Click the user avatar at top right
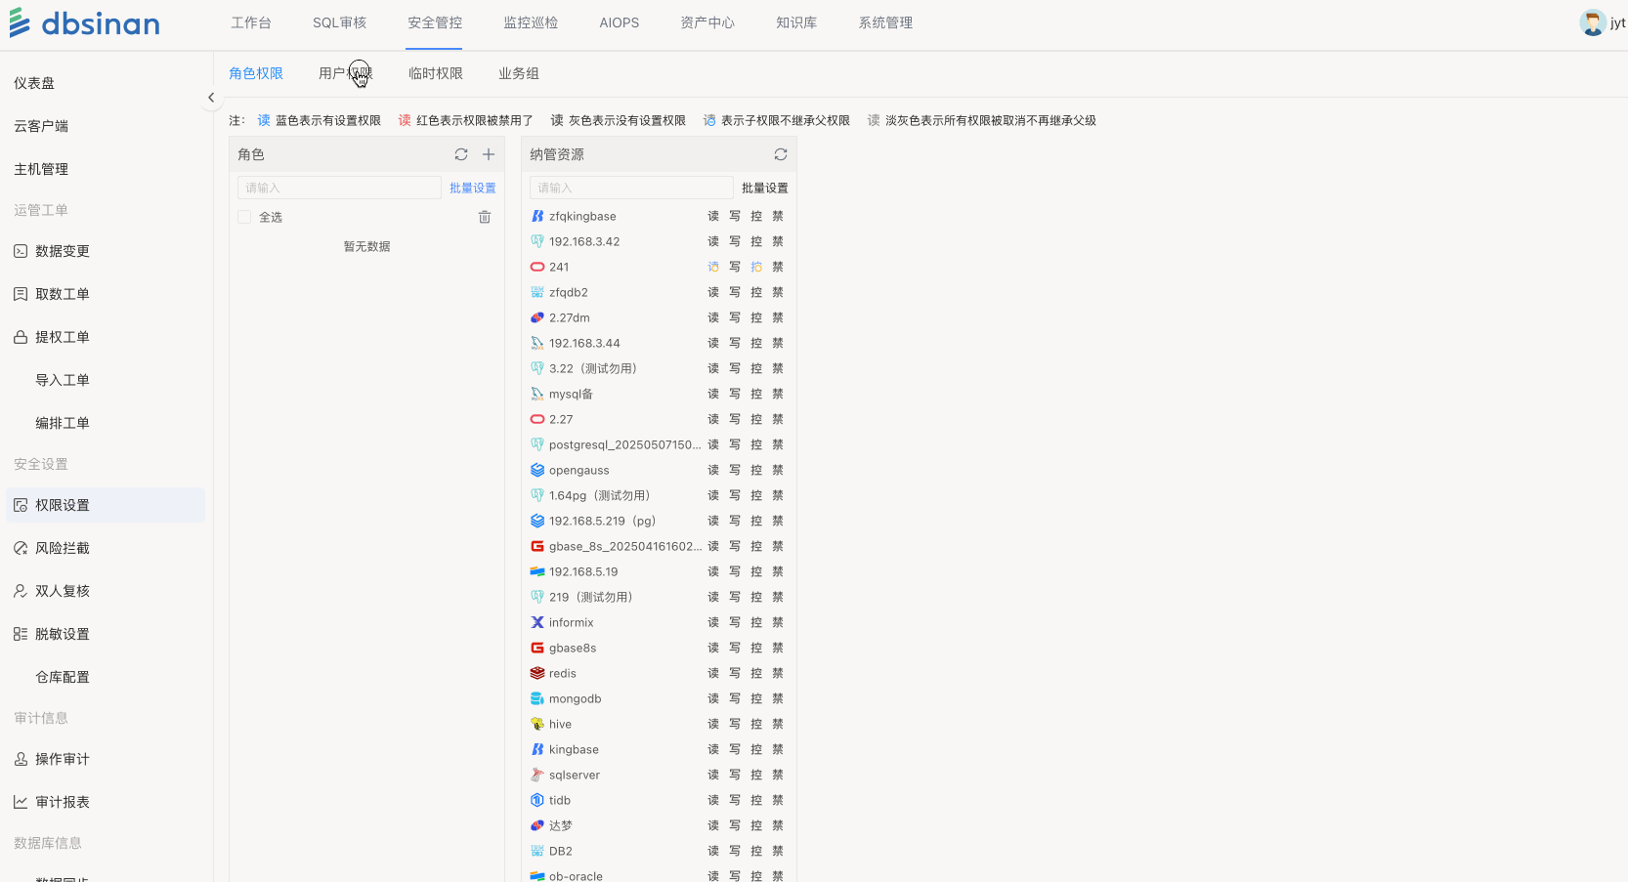 [x=1592, y=22]
